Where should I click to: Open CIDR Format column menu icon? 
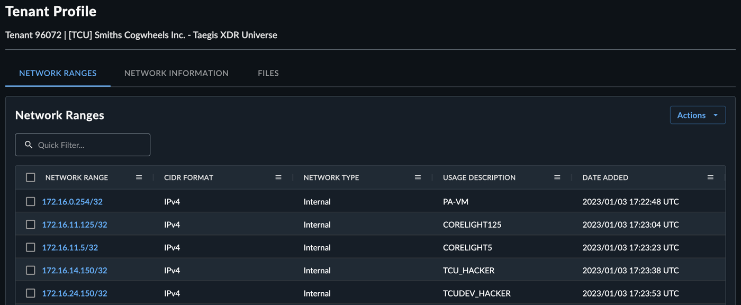coord(278,177)
